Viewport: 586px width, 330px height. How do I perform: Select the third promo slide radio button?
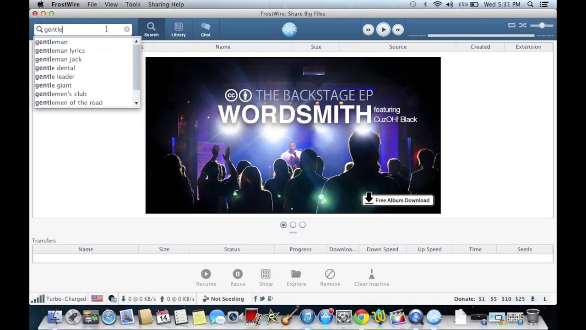[x=303, y=225]
